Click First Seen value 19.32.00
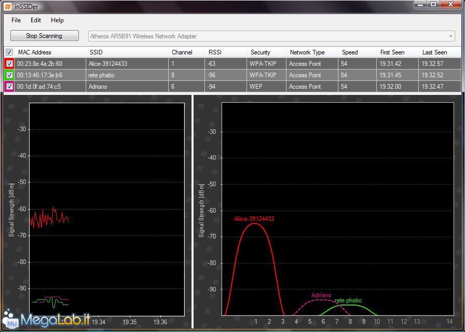Viewport: 465px width, 332px height. (390, 87)
